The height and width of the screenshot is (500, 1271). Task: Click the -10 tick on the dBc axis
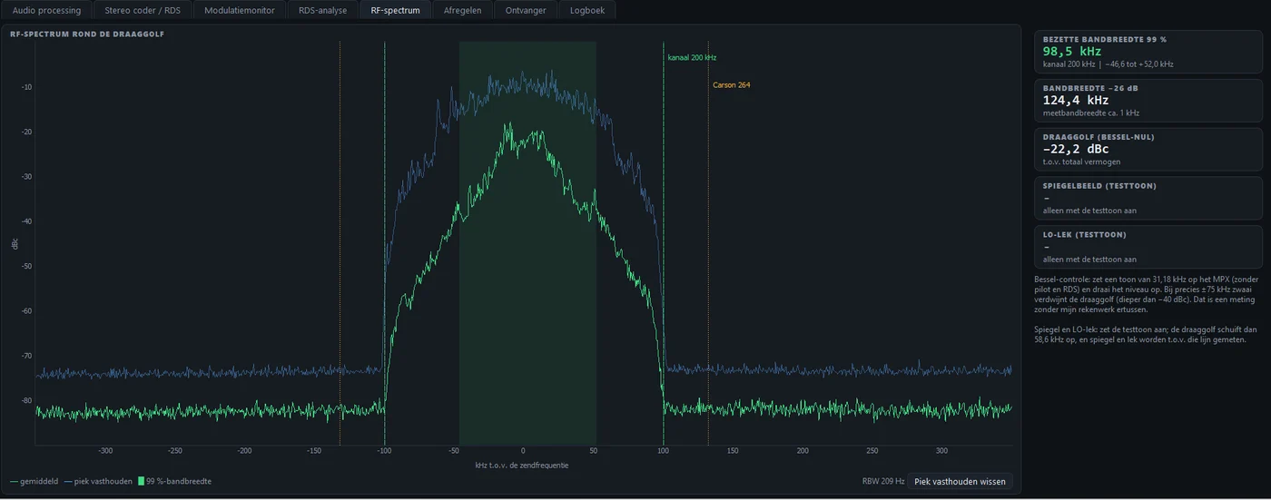tap(26, 87)
